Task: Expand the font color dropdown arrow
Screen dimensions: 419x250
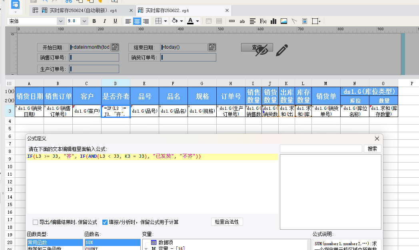Action: (x=198, y=21)
